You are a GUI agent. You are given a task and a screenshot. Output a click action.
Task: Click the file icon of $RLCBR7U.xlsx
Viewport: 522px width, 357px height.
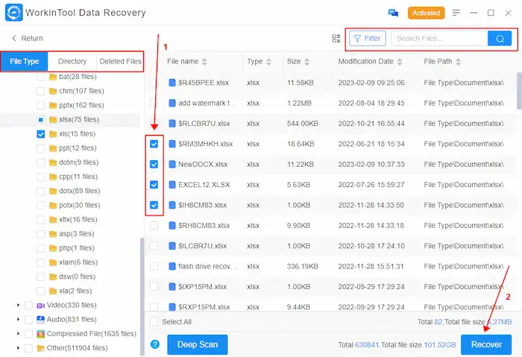(172, 124)
